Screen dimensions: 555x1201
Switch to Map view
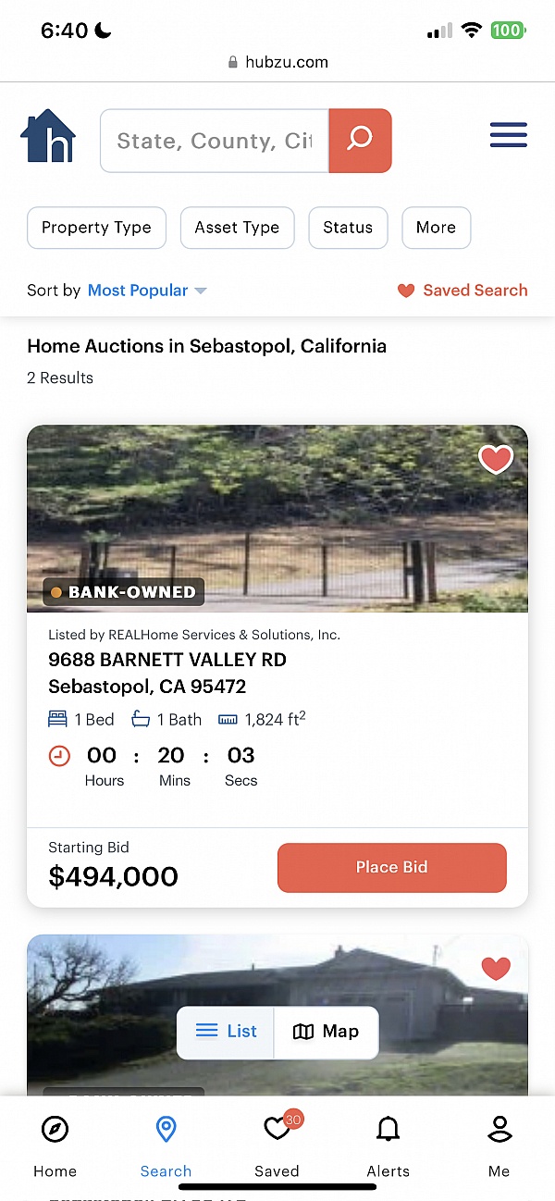[x=326, y=1032]
